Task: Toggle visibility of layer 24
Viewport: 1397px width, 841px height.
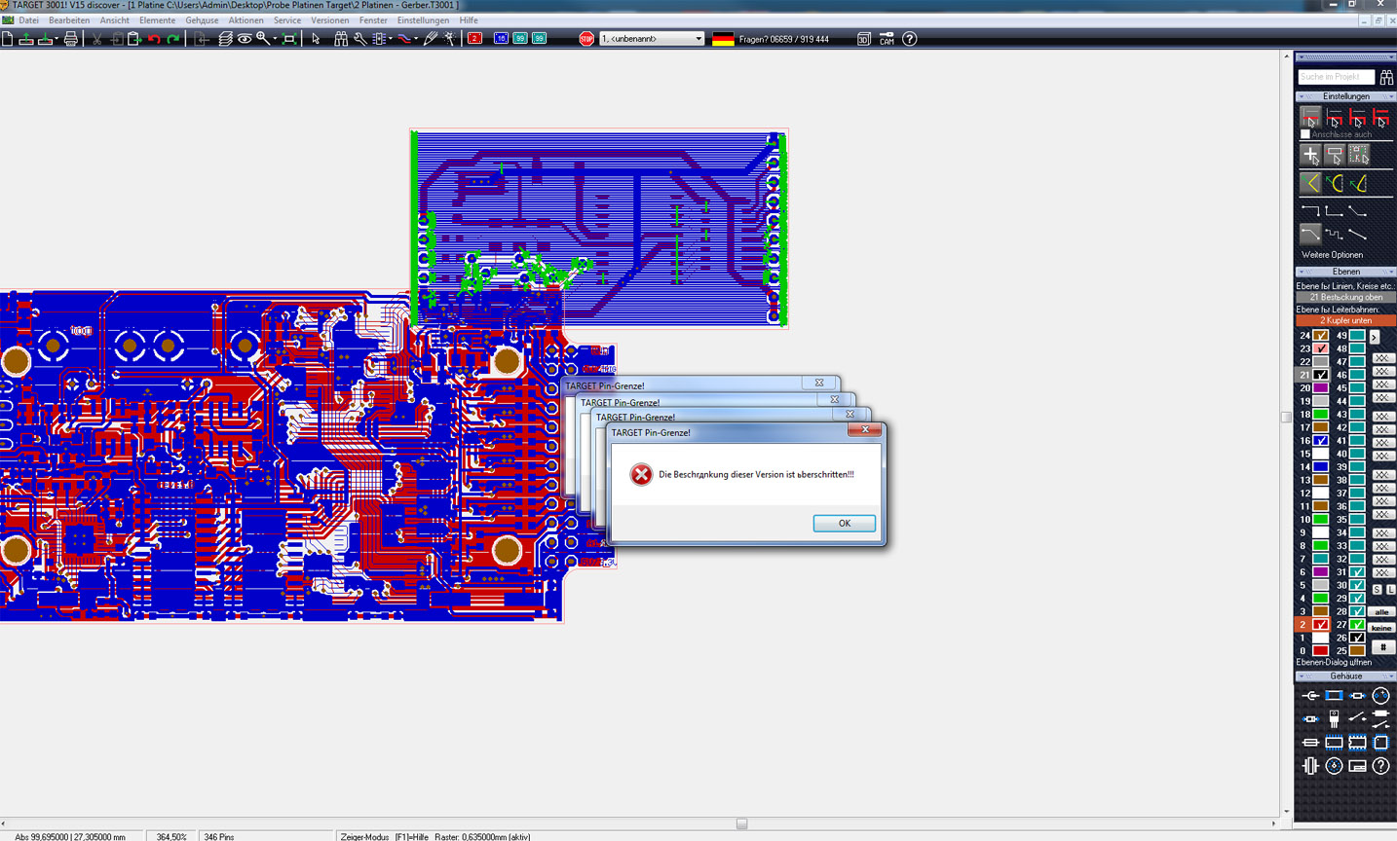Action: [x=1321, y=335]
